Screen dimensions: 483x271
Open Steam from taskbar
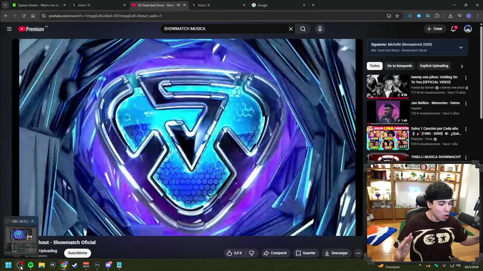[75, 265]
